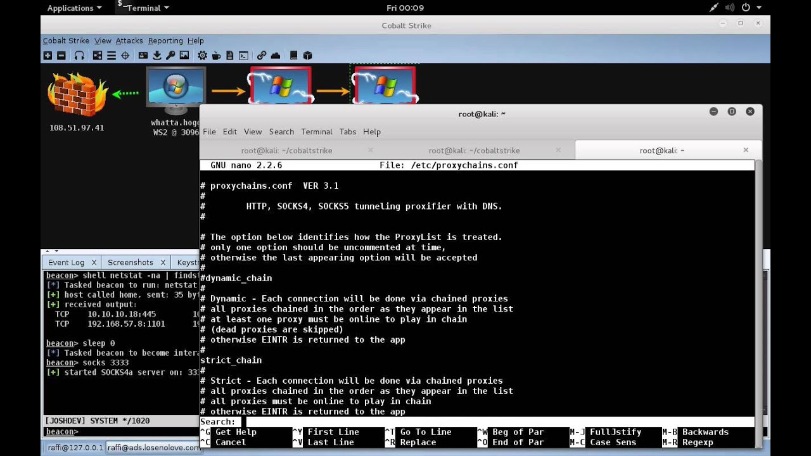The image size is (811, 456).
Task: Open the Terminal menu in terminal window
Action: pyautogui.click(x=317, y=132)
